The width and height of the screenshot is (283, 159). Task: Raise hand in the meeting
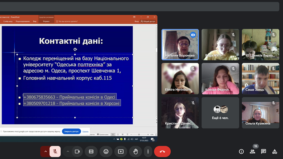click(x=136, y=151)
